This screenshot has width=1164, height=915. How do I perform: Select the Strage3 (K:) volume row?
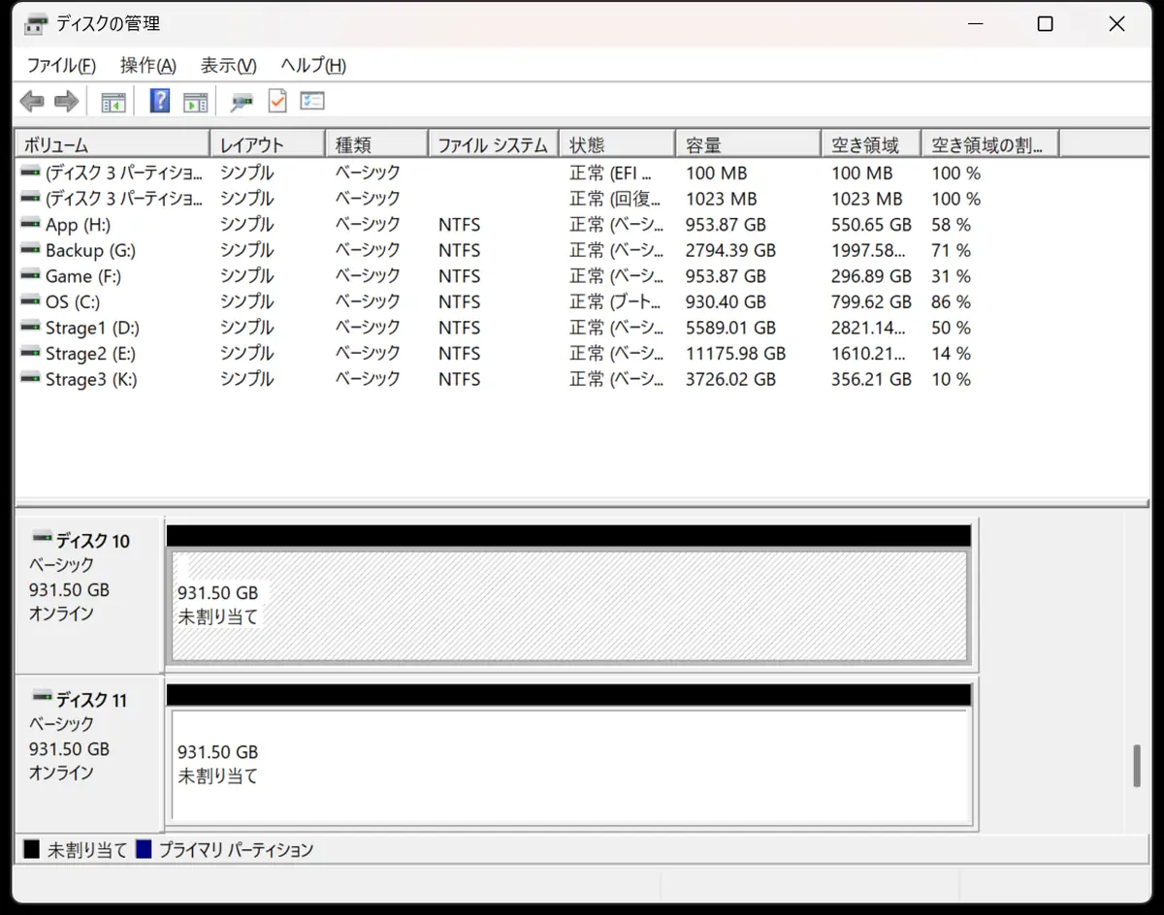coord(537,379)
